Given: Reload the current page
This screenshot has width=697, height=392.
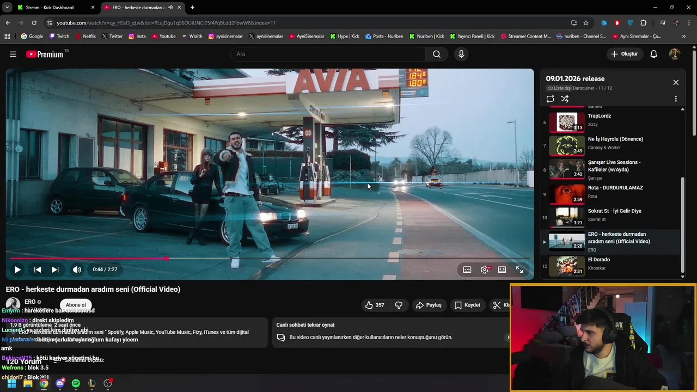Looking at the screenshot, I should [x=34, y=23].
